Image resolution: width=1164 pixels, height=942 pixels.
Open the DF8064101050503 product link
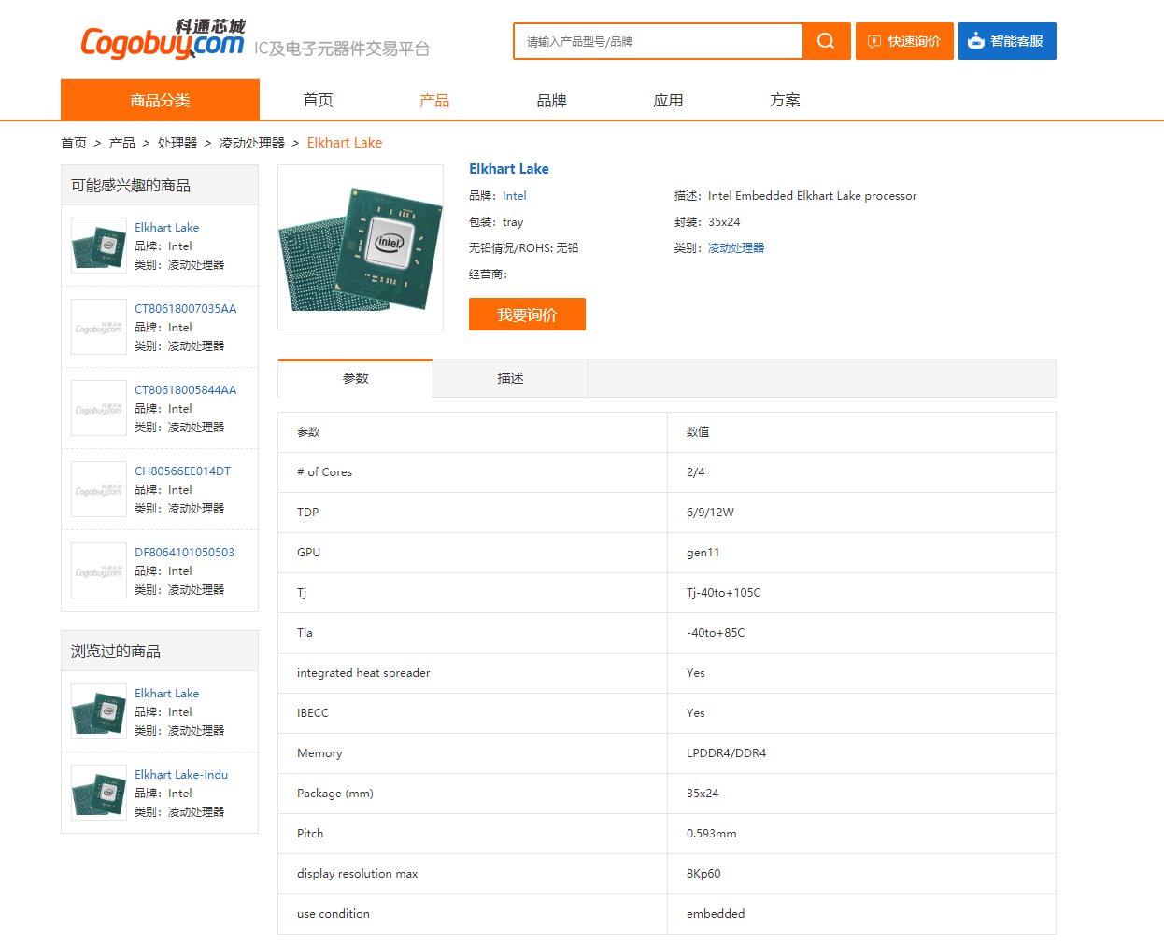(184, 553)
